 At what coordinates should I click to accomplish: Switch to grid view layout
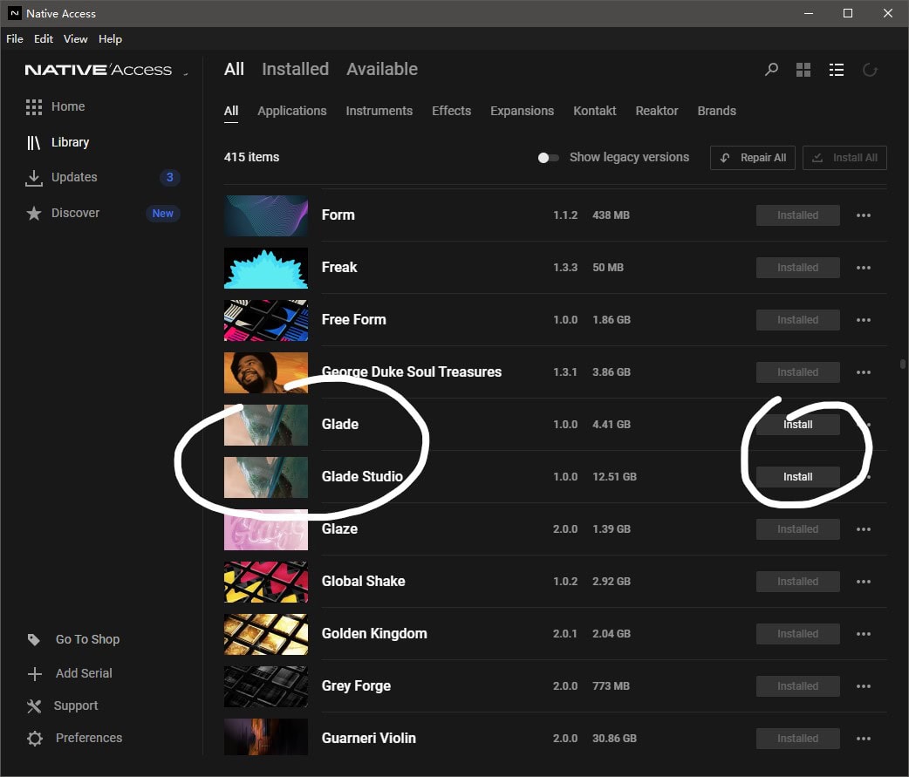(803, 70)
